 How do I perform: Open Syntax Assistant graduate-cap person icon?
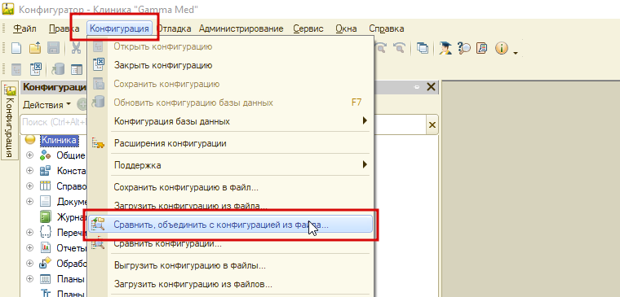[x=445, y=49]
